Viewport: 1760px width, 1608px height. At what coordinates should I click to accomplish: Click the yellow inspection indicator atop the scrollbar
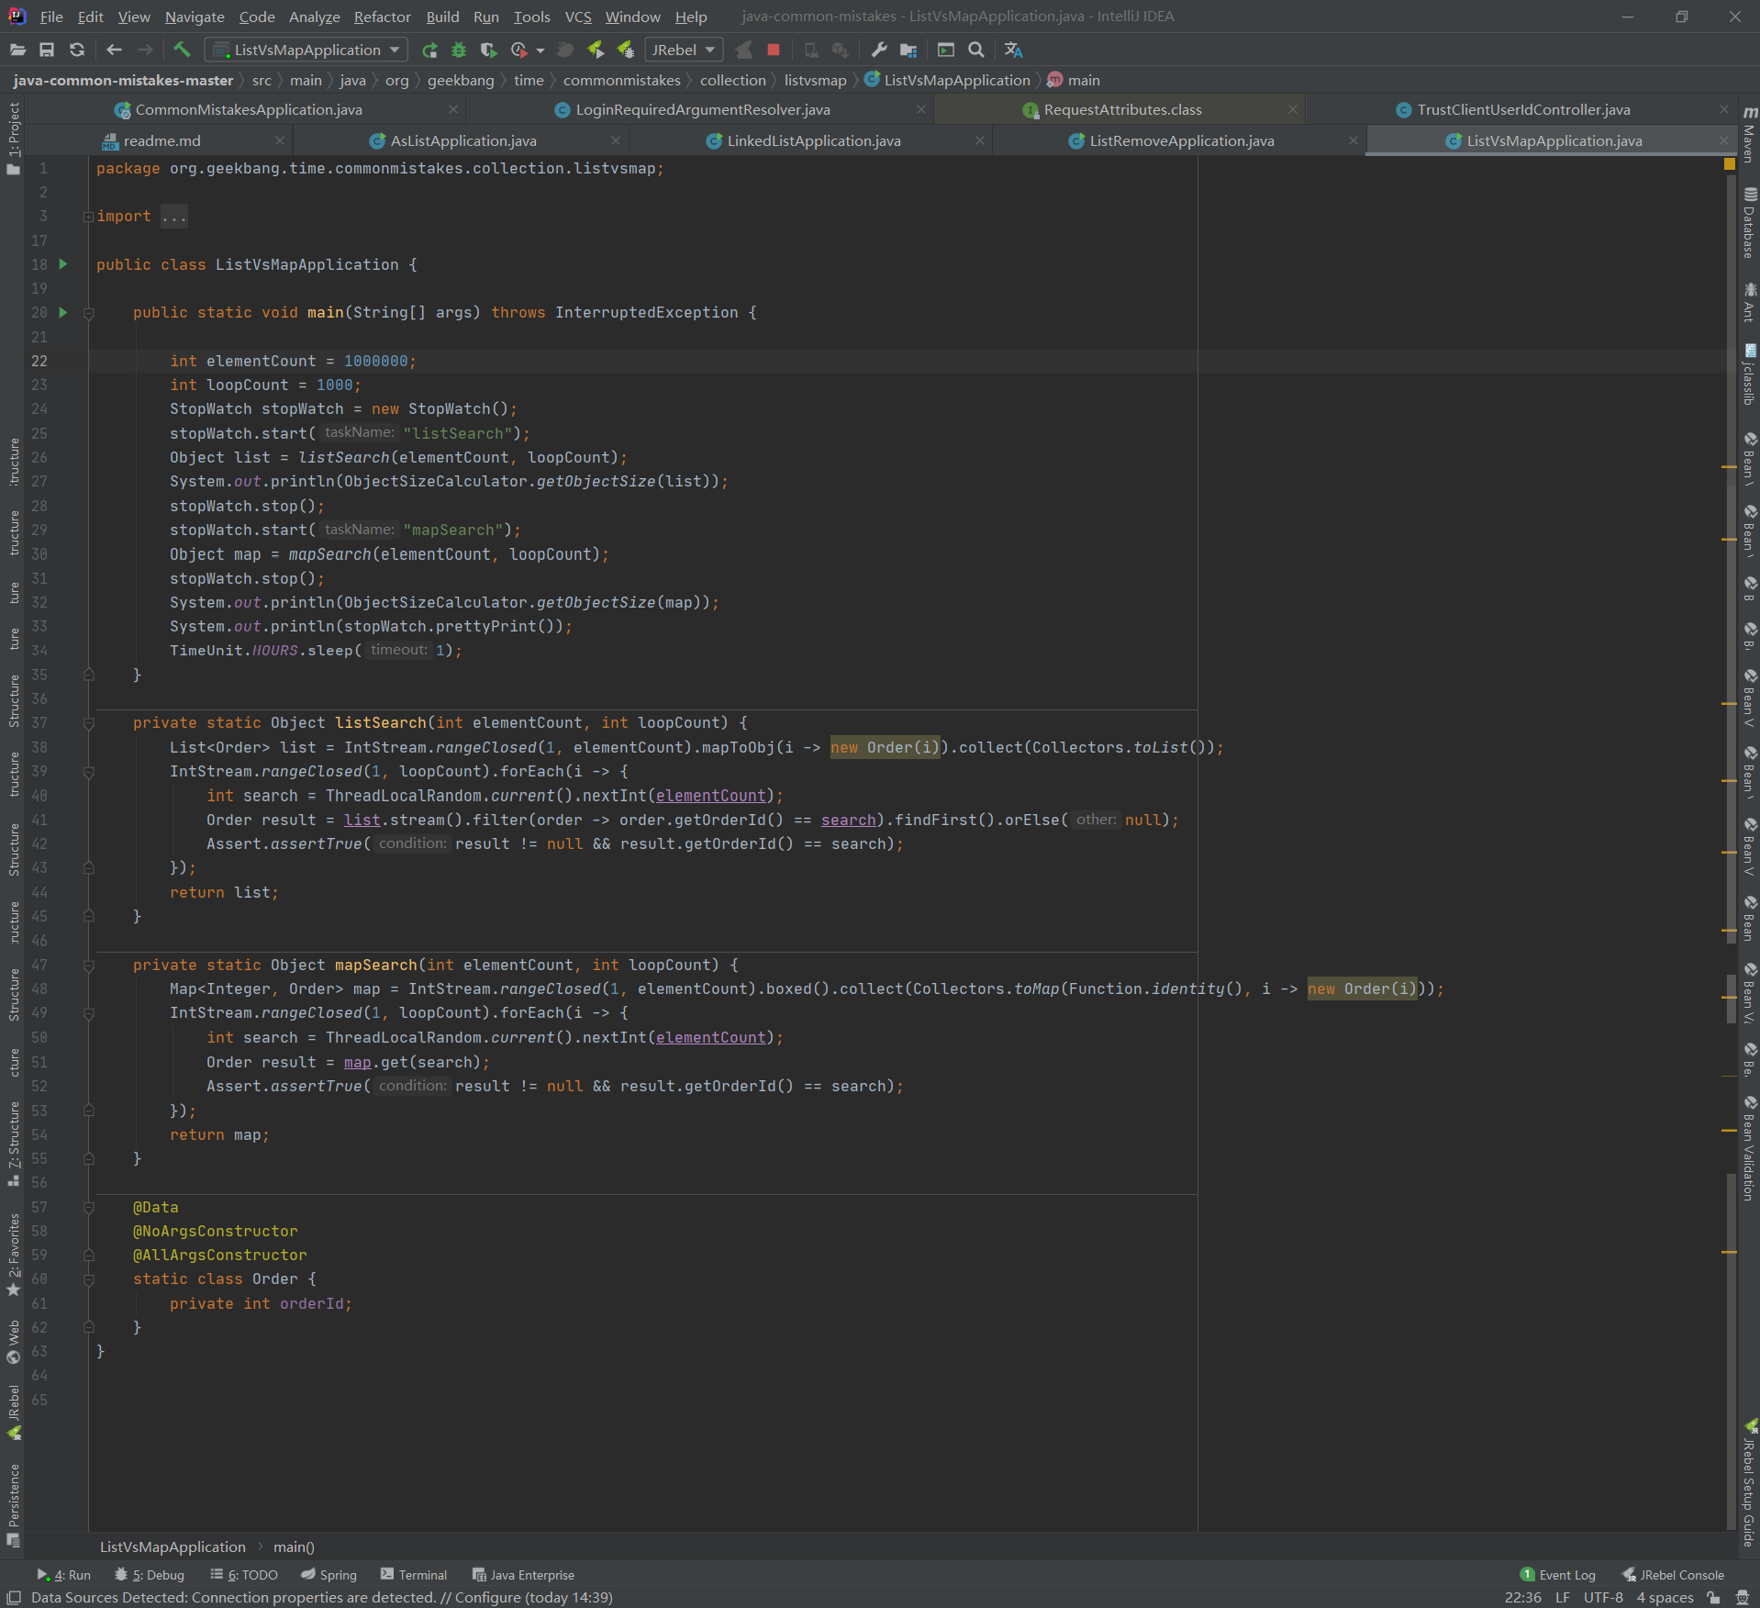pyautogui.click(x=1730, y=164)
